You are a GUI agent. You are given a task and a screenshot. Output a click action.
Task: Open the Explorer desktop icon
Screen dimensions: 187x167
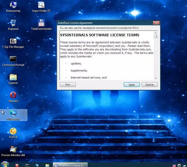(x=13, y=79)
